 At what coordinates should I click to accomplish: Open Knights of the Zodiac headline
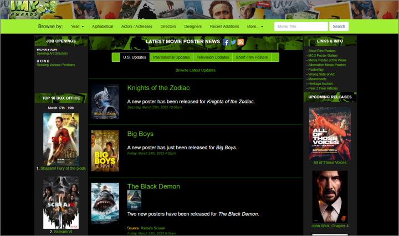(158, 88)
